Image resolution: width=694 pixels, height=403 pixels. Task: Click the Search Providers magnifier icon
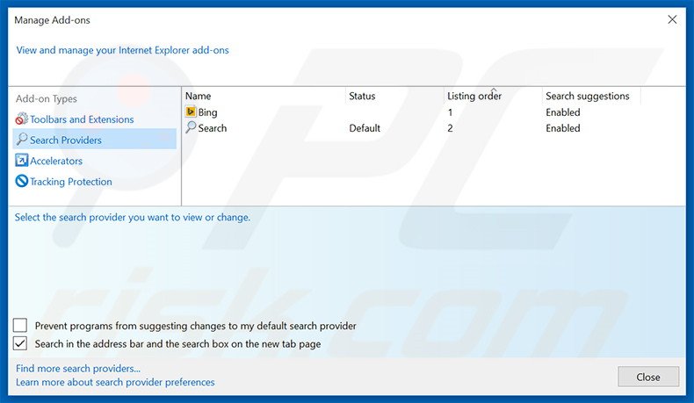pyautogui.click(x=21, y=140)
